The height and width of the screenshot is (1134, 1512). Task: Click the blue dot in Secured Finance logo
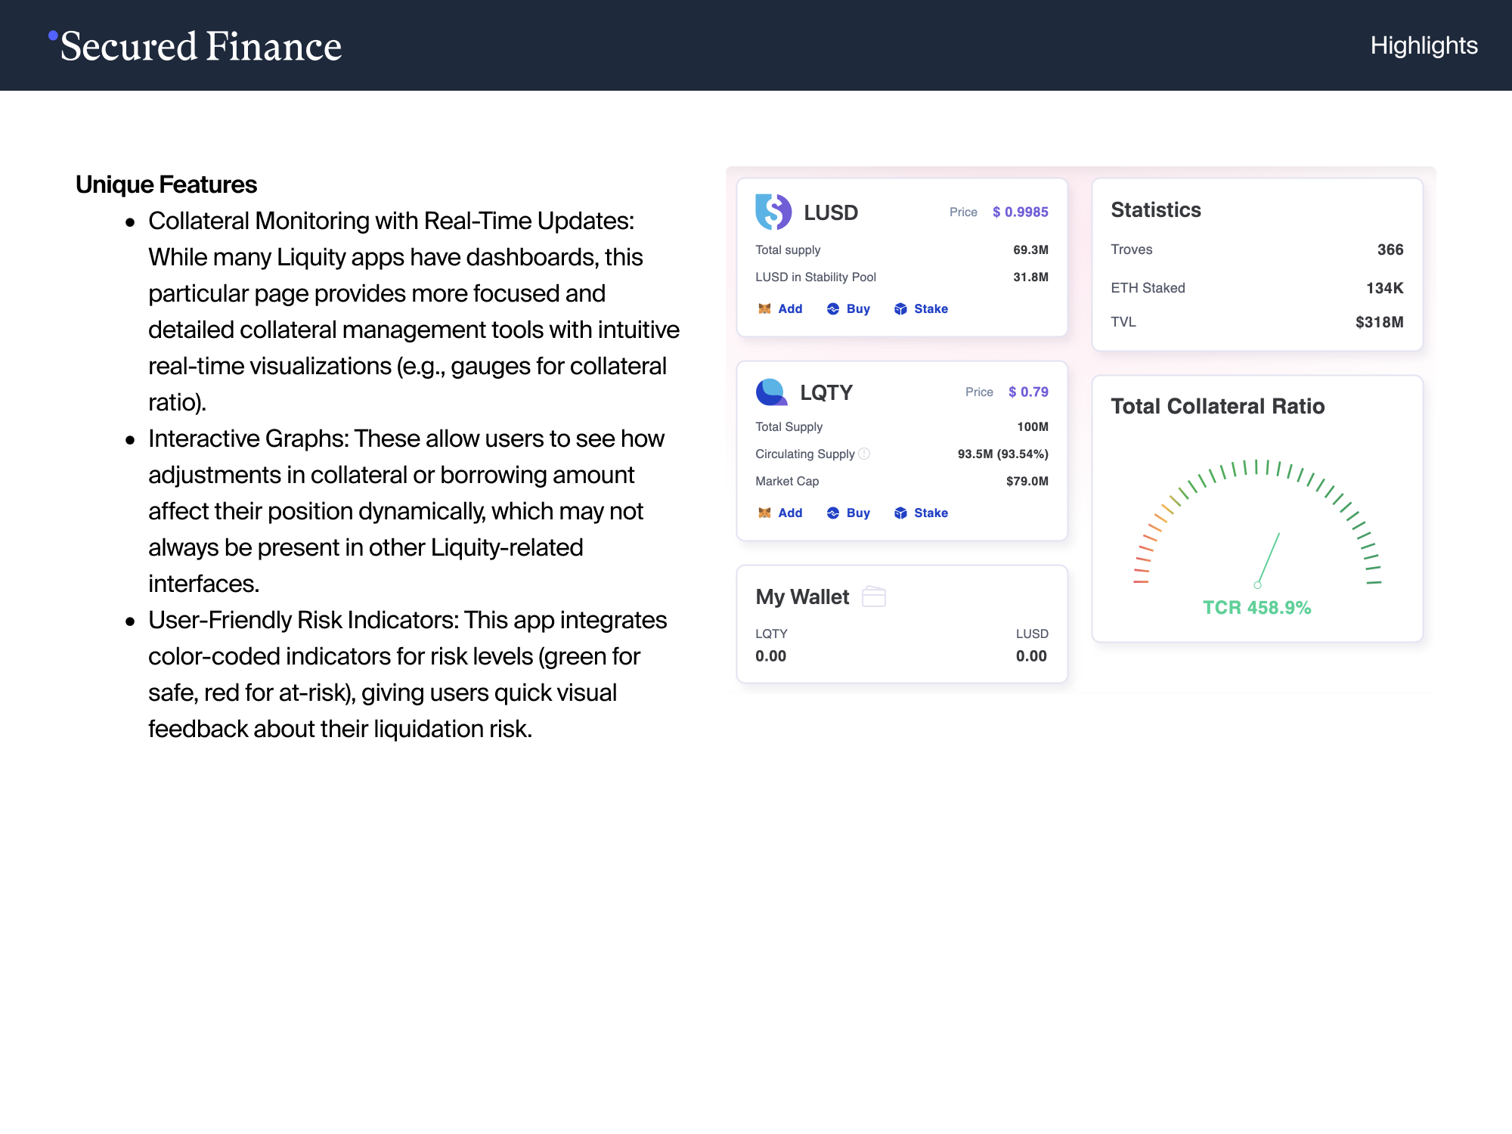(53, 35)
